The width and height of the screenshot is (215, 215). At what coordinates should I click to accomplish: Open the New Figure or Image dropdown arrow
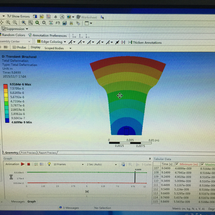[73, 17]
